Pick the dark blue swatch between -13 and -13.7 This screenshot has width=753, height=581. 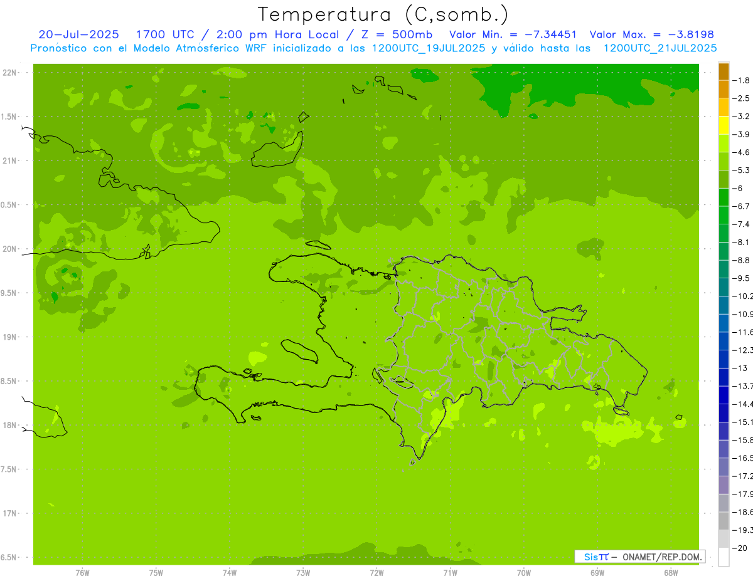pyautogui.click(x=724, y=377)
